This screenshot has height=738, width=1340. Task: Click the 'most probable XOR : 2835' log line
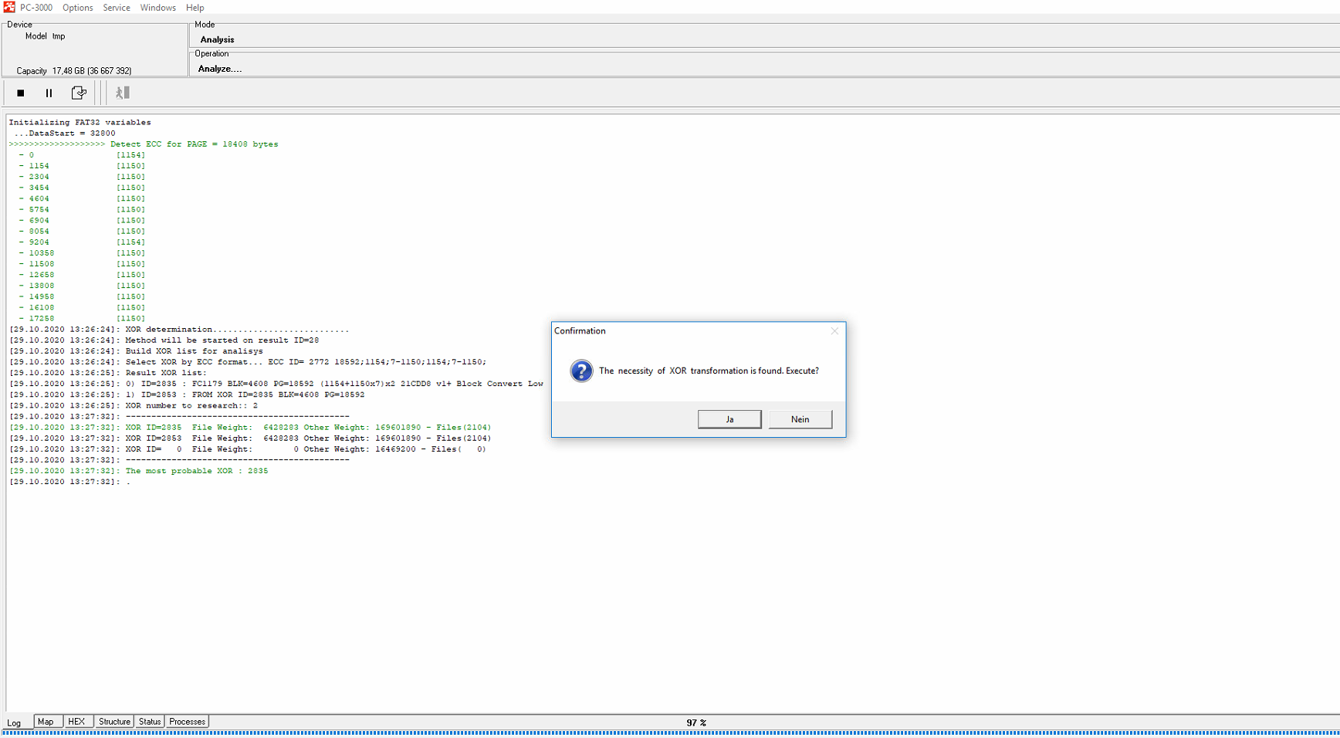point(197,471)
